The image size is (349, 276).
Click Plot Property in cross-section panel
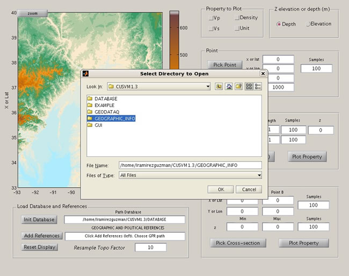(x=303, y=243)
